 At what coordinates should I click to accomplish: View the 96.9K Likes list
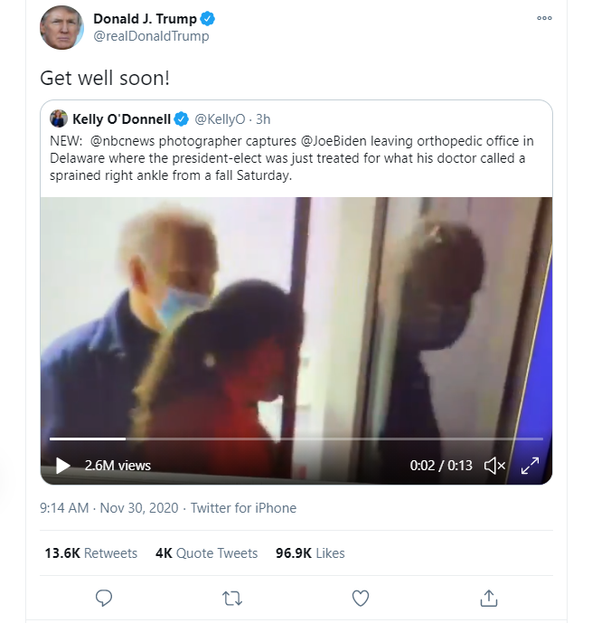pyautogui.click(x=310, y=553)
